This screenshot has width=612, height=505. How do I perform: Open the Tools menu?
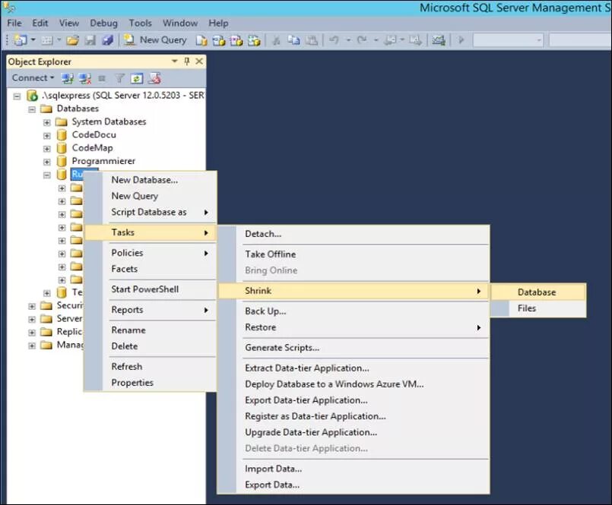point(140,24)
